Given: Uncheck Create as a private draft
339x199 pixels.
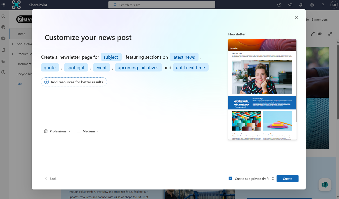Looking at the screenshot, I should 230,179.
